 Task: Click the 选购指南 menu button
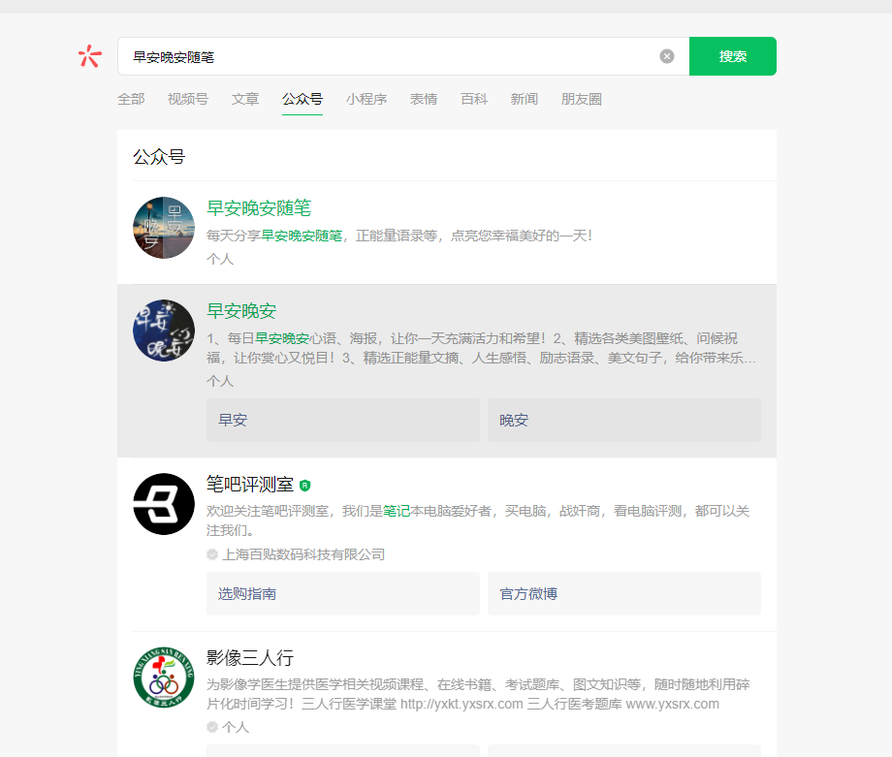[343, 594]
